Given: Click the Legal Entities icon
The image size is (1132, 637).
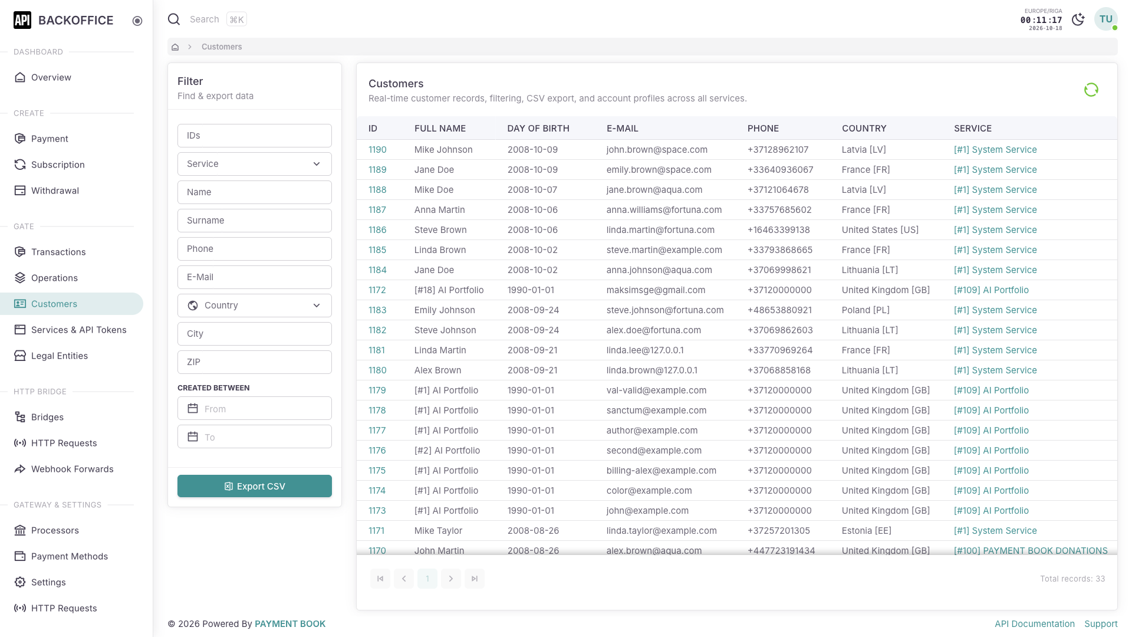Looking at the screenshot, I should point(20,356).
